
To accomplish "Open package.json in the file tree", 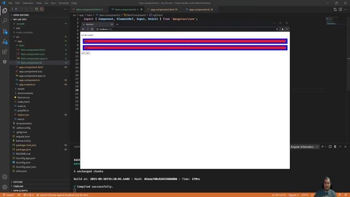I will coord(23,149).
